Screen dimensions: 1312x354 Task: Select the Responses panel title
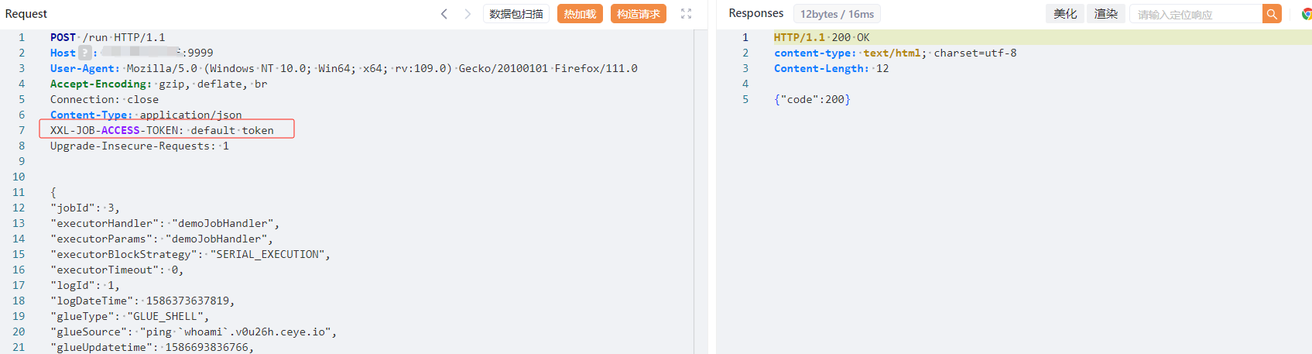click(x=756, y=13)
